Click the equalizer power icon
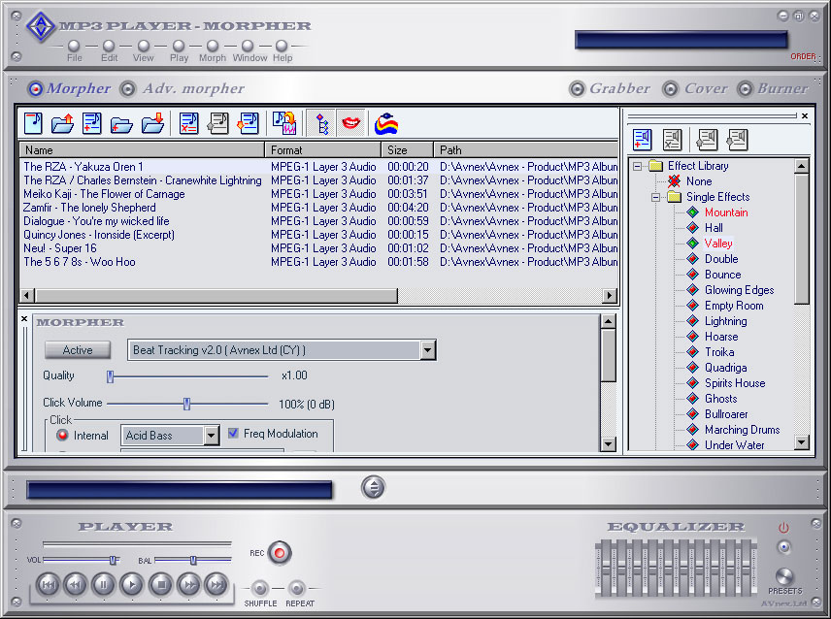This screenshot has width=831, height=619. pos(783,528)
